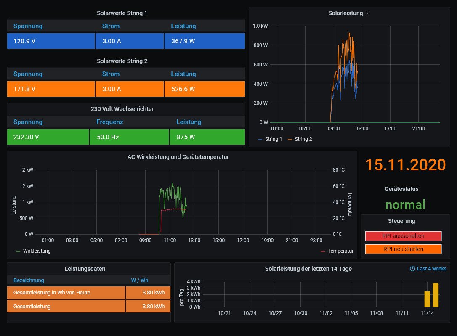Select the tallest yellow bar in 14-day chart
Screen dimensions: 457x336
click(x=436, y=295)
